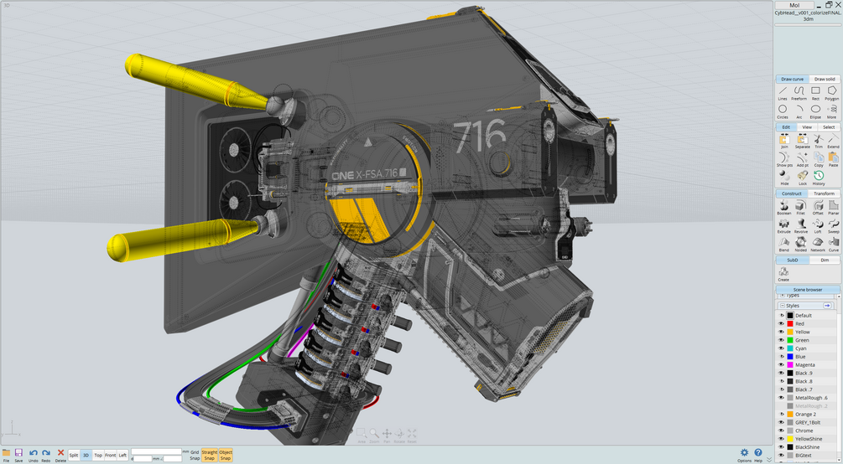Open the Select tab
This screenshot has height=464, width=843.
829,127
